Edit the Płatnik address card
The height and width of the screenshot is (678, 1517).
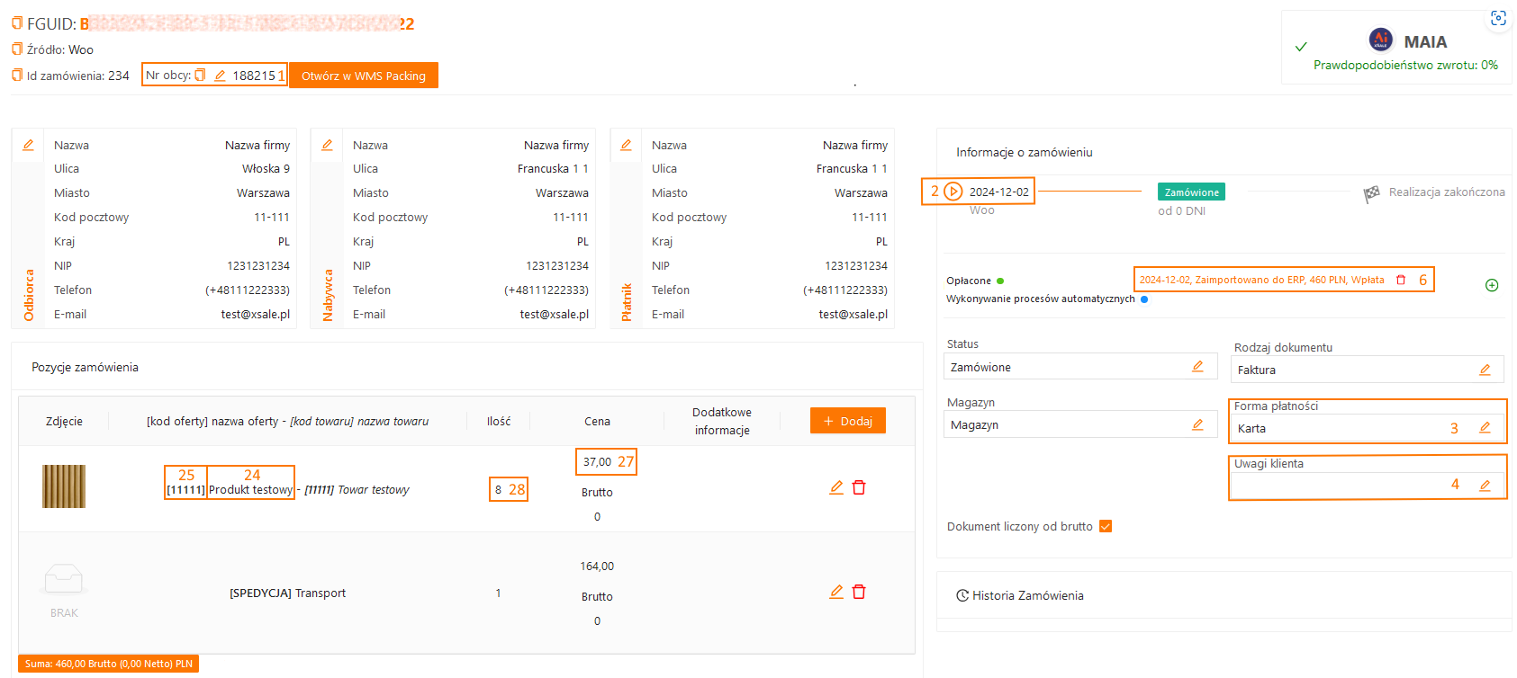pos(626,145)
